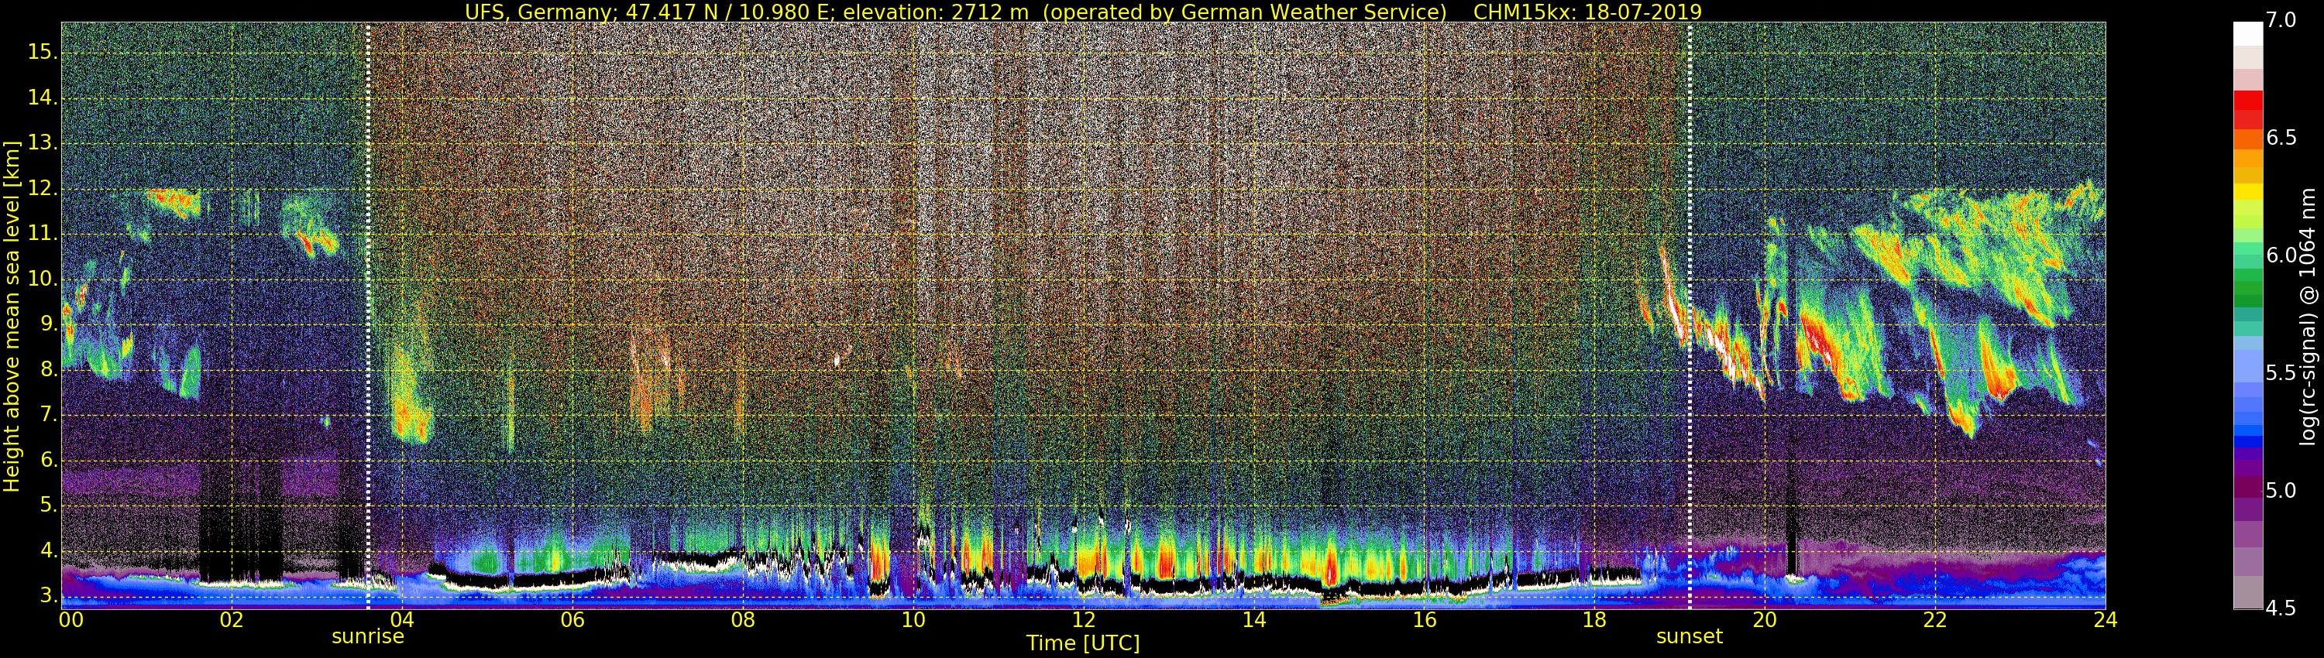Pick the dark blue segment of the colorbar
The height and width of the screenshot is (658, 2324).
(2247, 442)
